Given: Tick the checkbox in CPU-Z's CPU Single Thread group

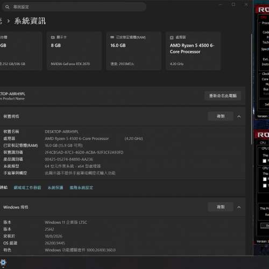Looking at the screenshot, I should point(264,161).
